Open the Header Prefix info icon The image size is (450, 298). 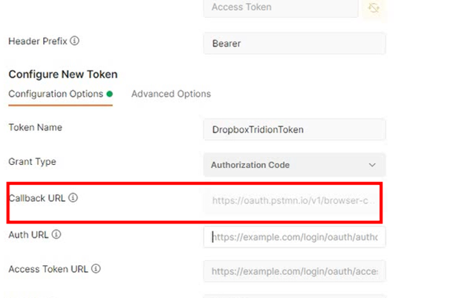click(x=74, y=41)
